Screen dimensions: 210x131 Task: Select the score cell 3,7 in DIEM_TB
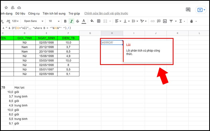coord(68,47)
